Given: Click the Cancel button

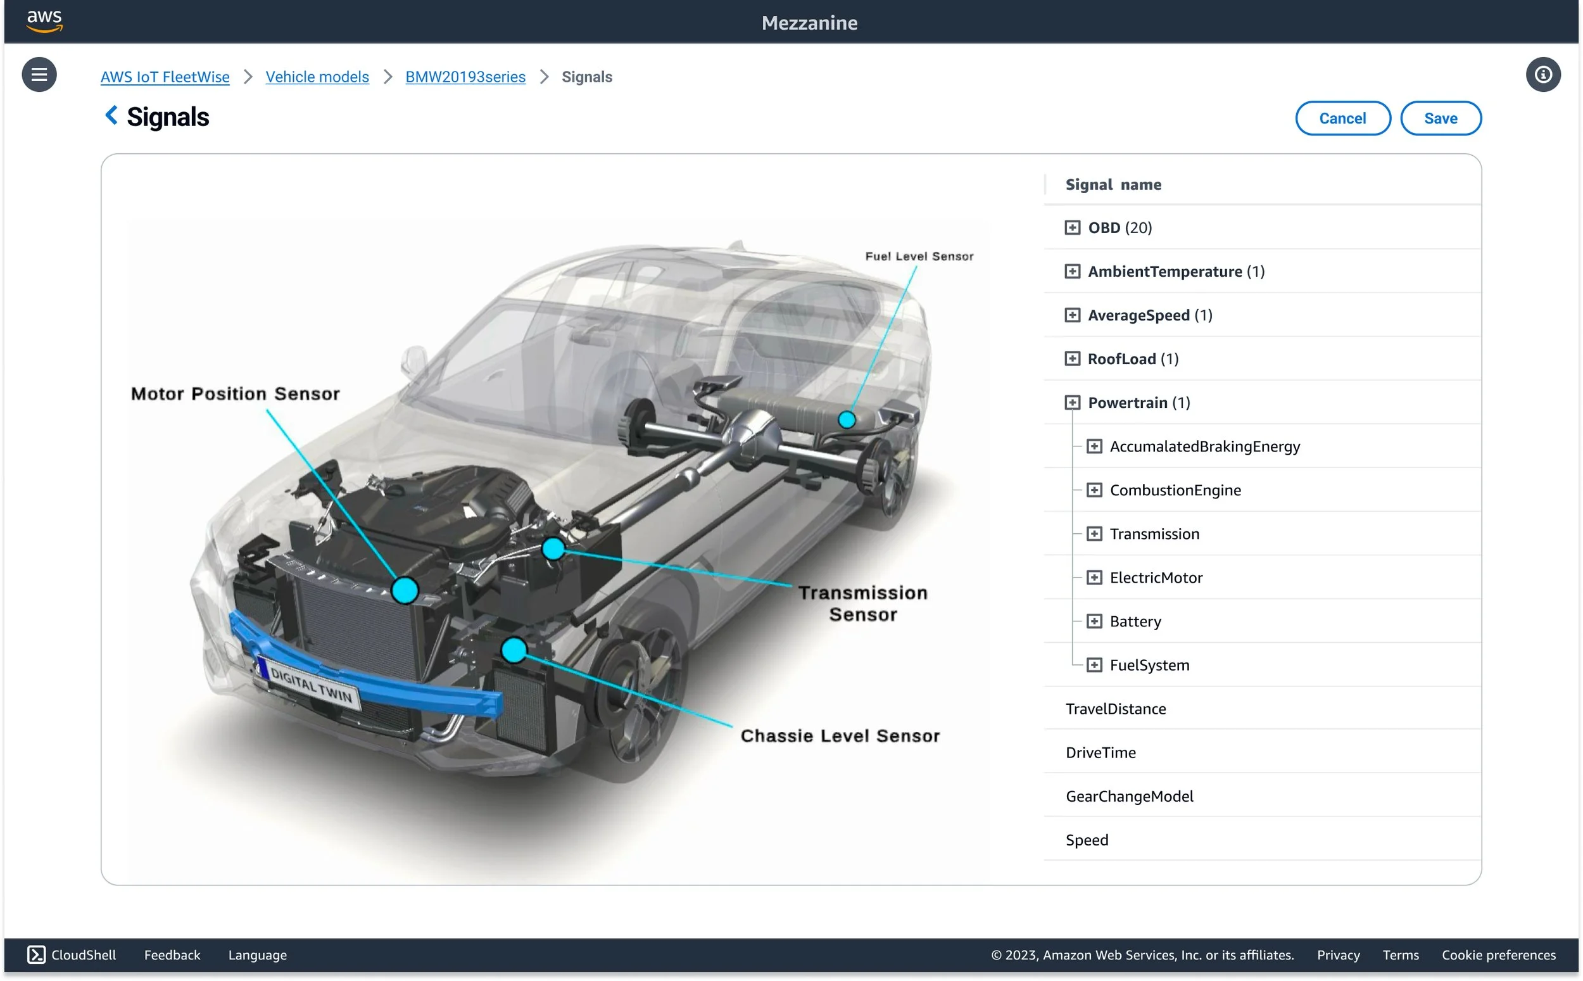Looking at the screenshot, I should [1342, 118].
